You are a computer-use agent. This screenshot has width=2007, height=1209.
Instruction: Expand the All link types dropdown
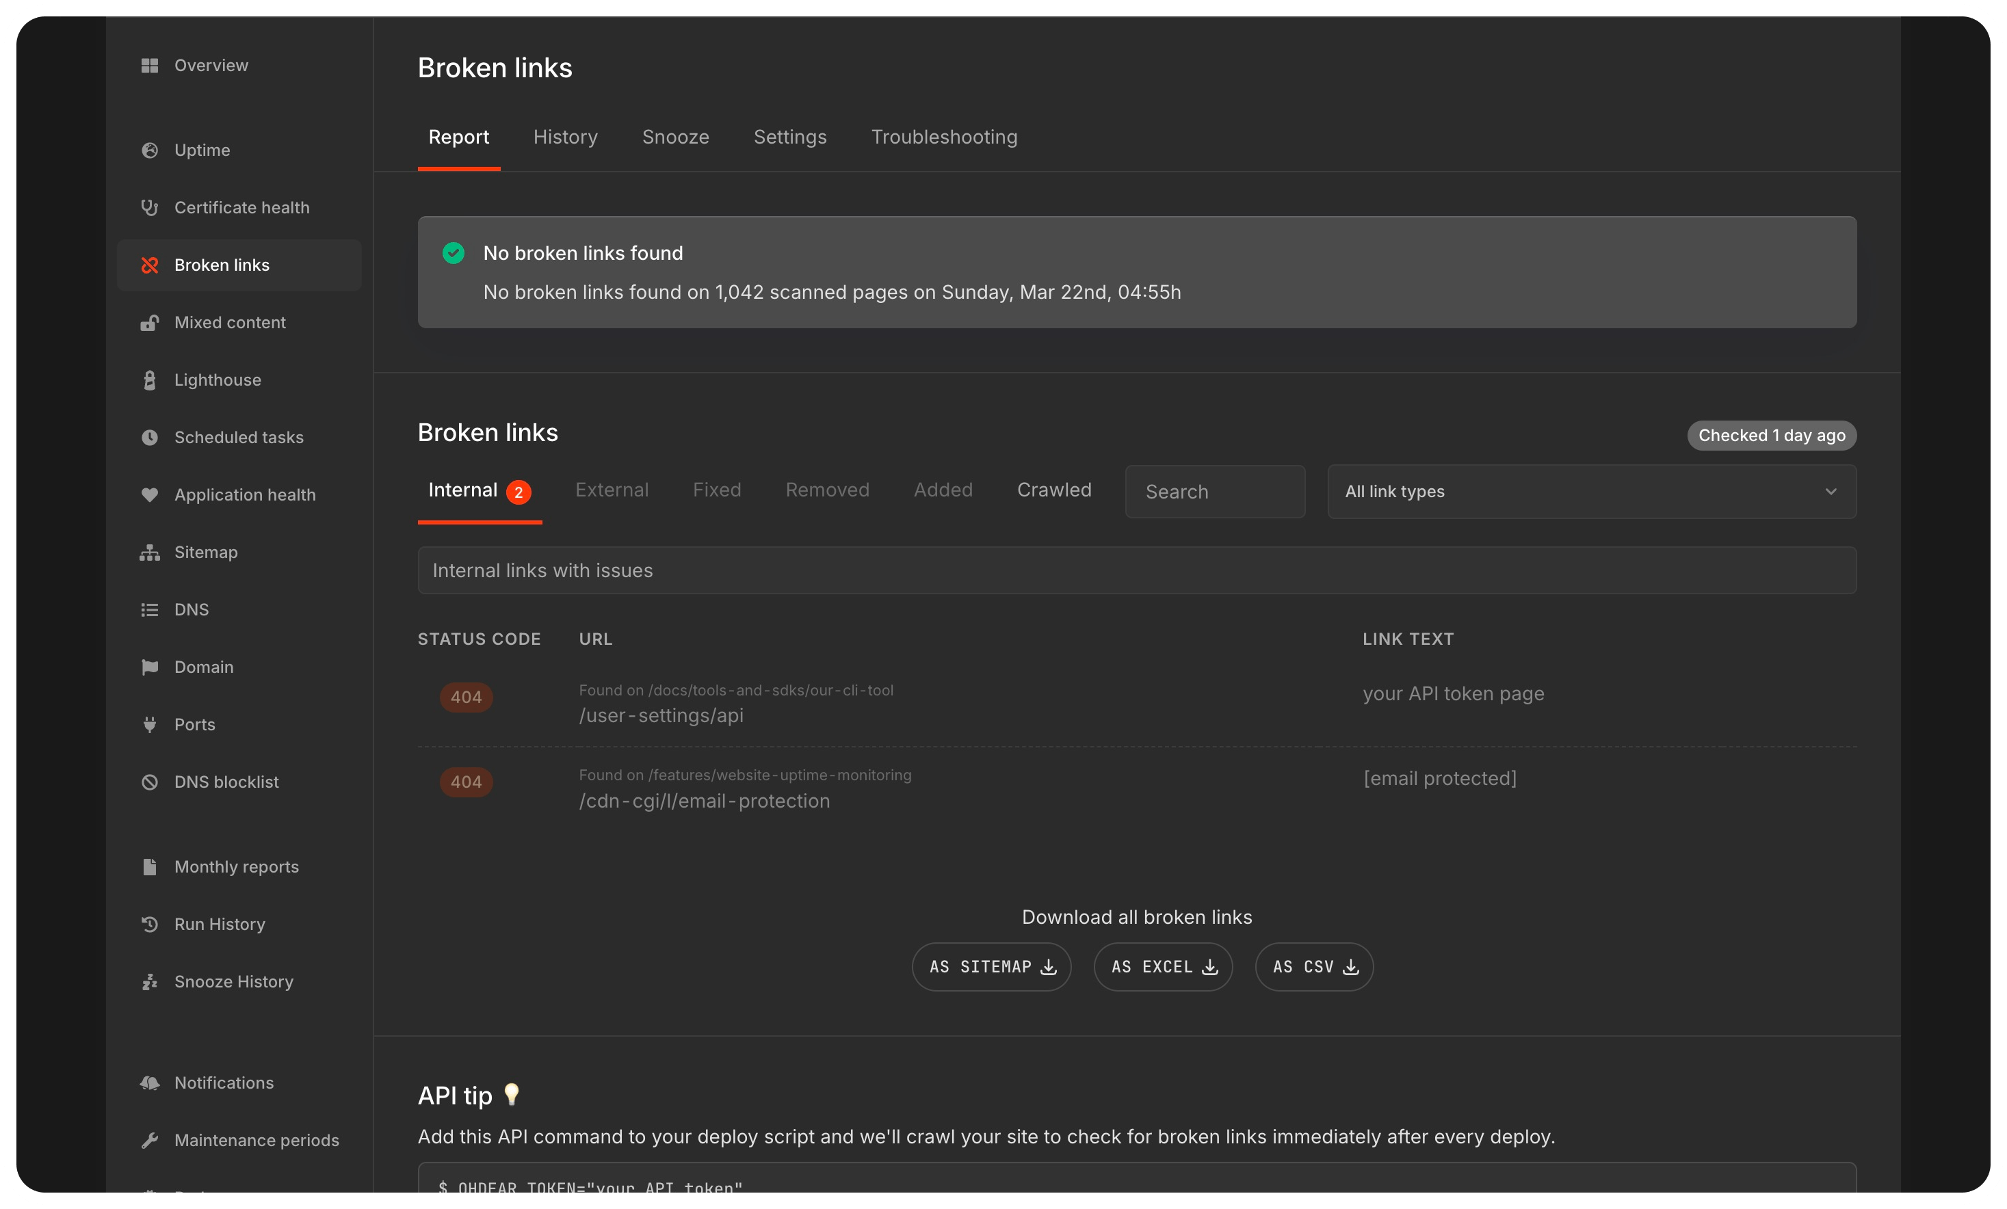(x=1591, y=491)
